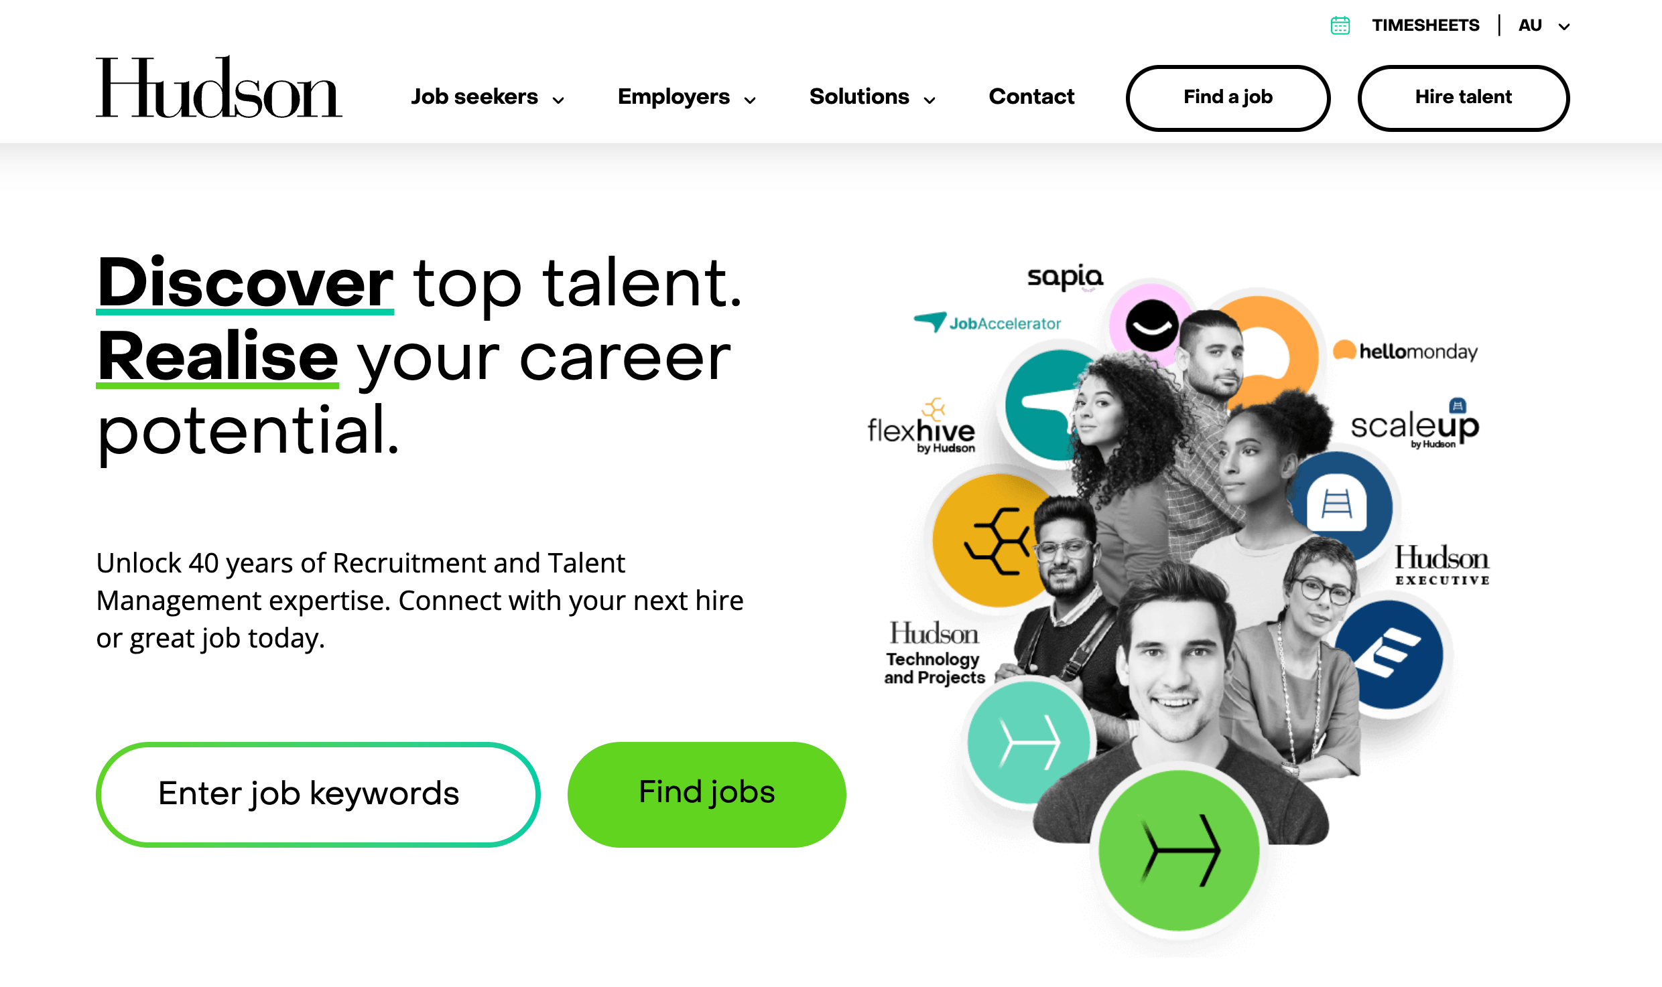Click the sapia smiley face icon
The width and height of the screenshot is (1662, 987).
tap(1151, 324)
